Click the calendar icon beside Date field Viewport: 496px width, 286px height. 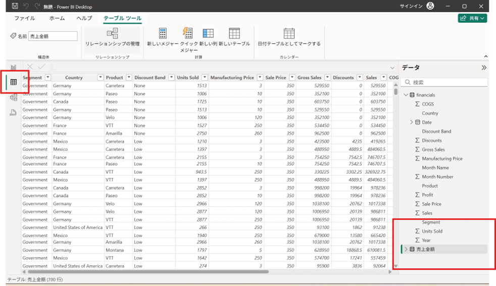tap(418, 122)
